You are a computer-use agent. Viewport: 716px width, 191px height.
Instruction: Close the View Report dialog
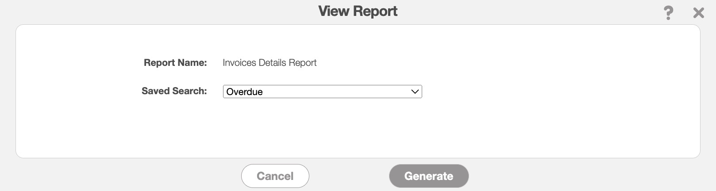698,13
